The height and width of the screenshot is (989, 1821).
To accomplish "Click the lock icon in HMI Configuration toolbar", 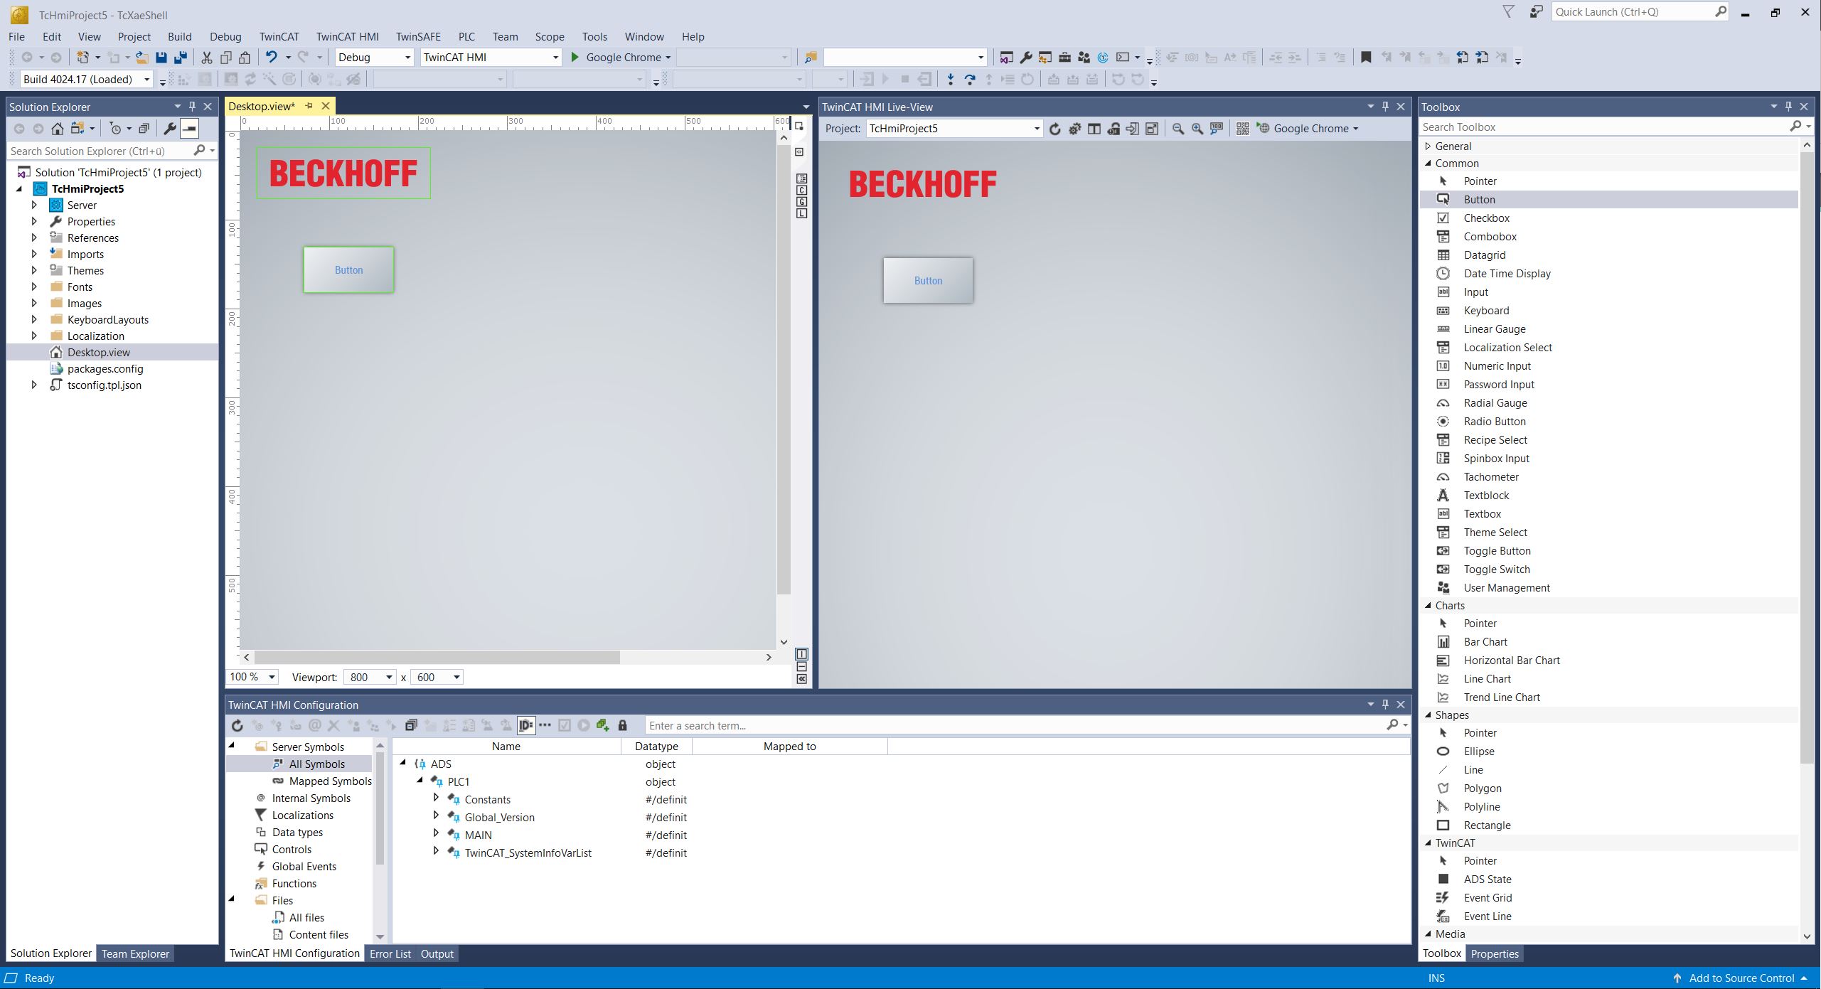I will (622, 725).
